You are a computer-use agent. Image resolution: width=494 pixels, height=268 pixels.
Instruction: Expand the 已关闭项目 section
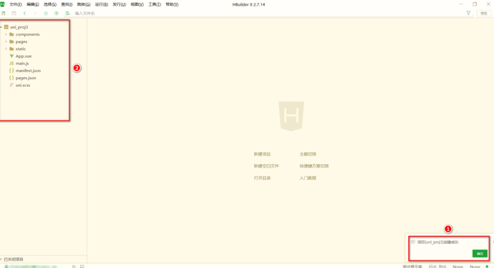pos(1,259)
